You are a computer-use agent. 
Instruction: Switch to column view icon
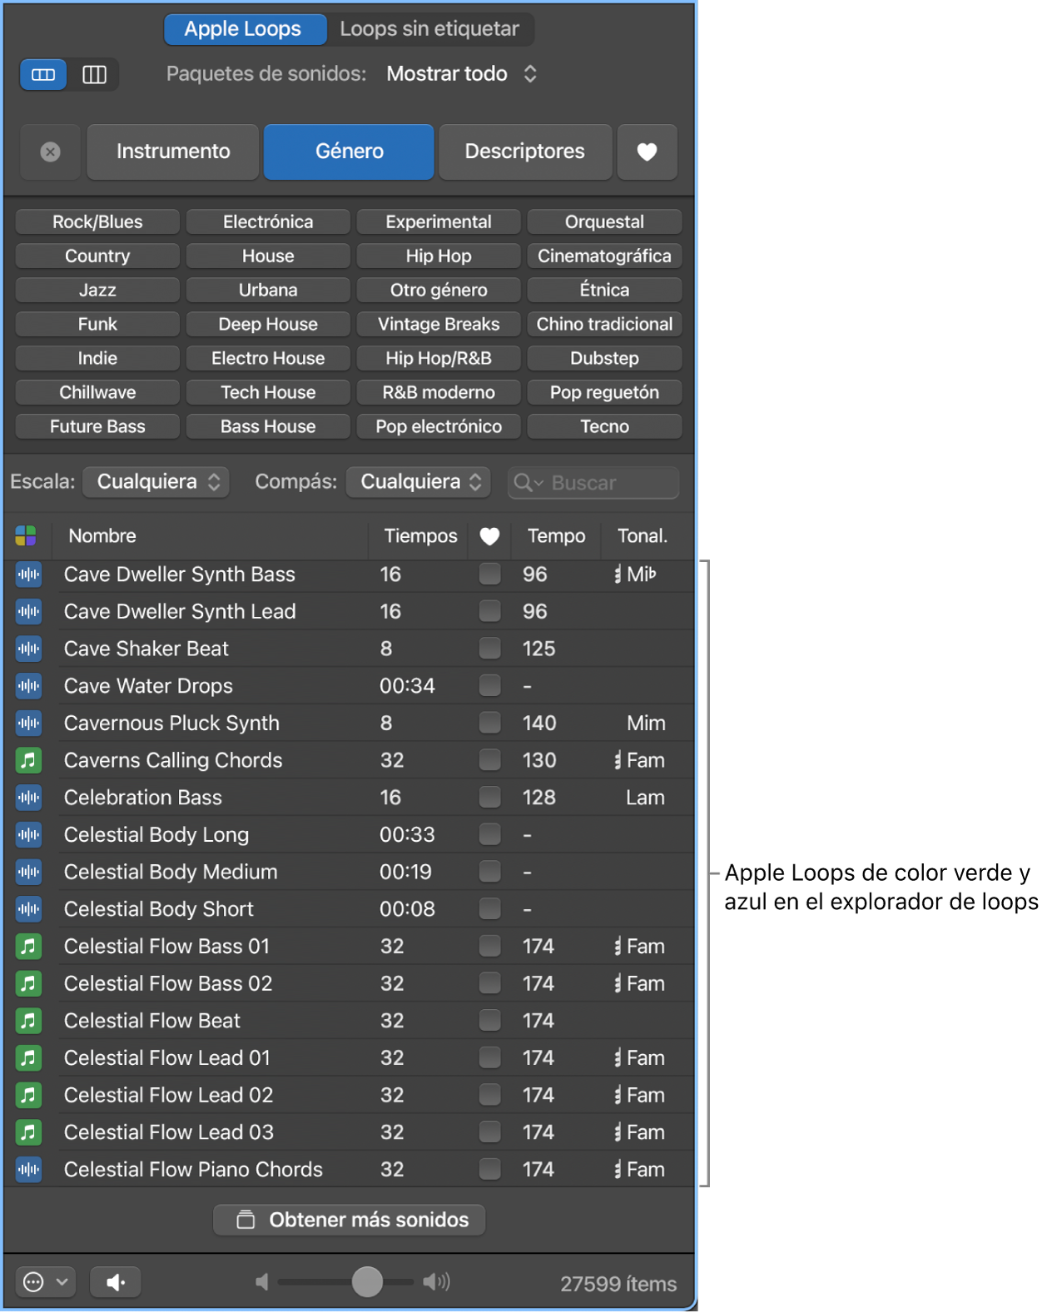coord(94,75)
